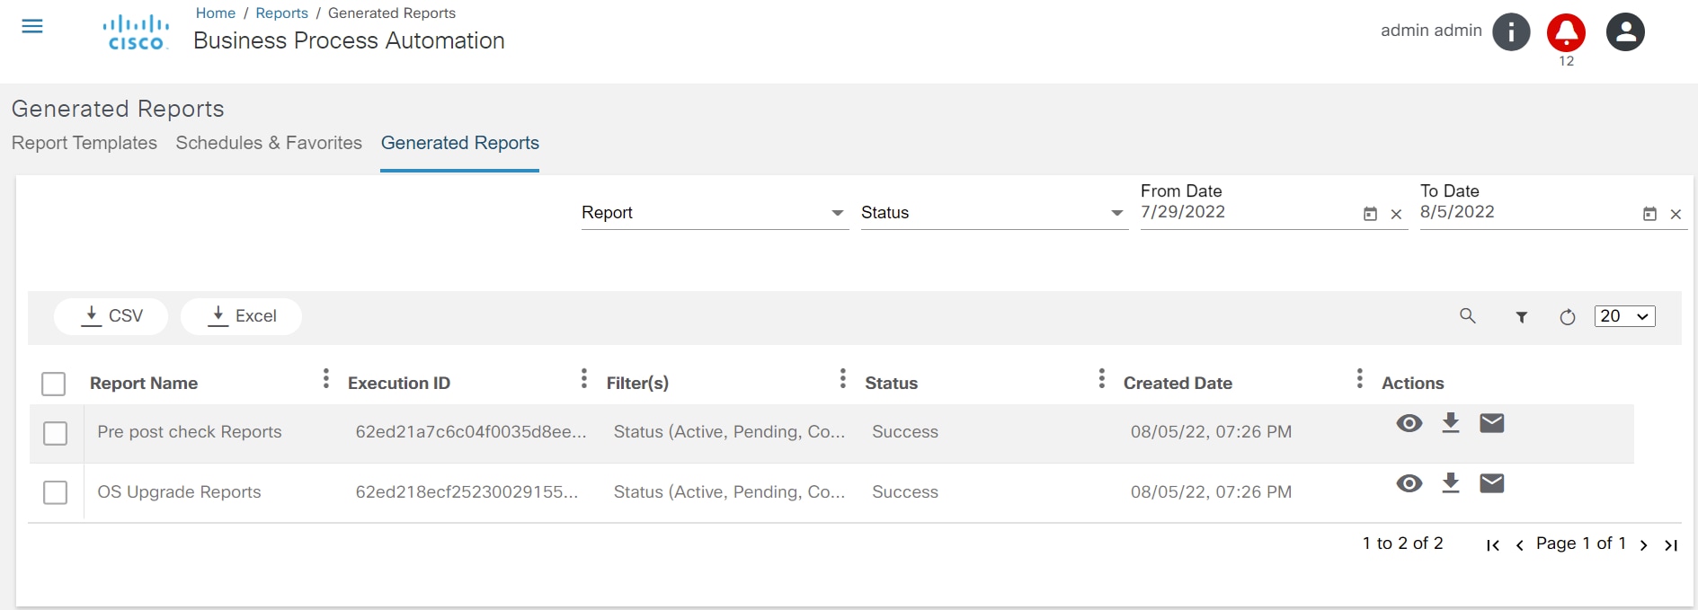Click the table search magnifier icon
This screenshot has height=610, width=1698.
[x=1468, y=316]
